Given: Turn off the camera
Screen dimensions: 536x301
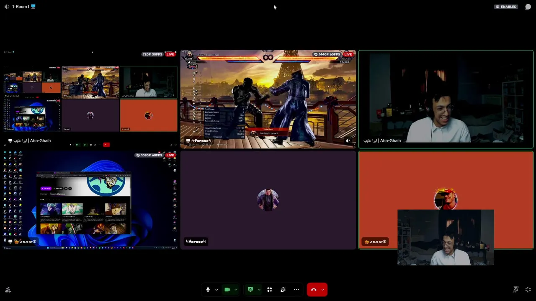Looking at the screenshot, I should click(x=227, y=290).
